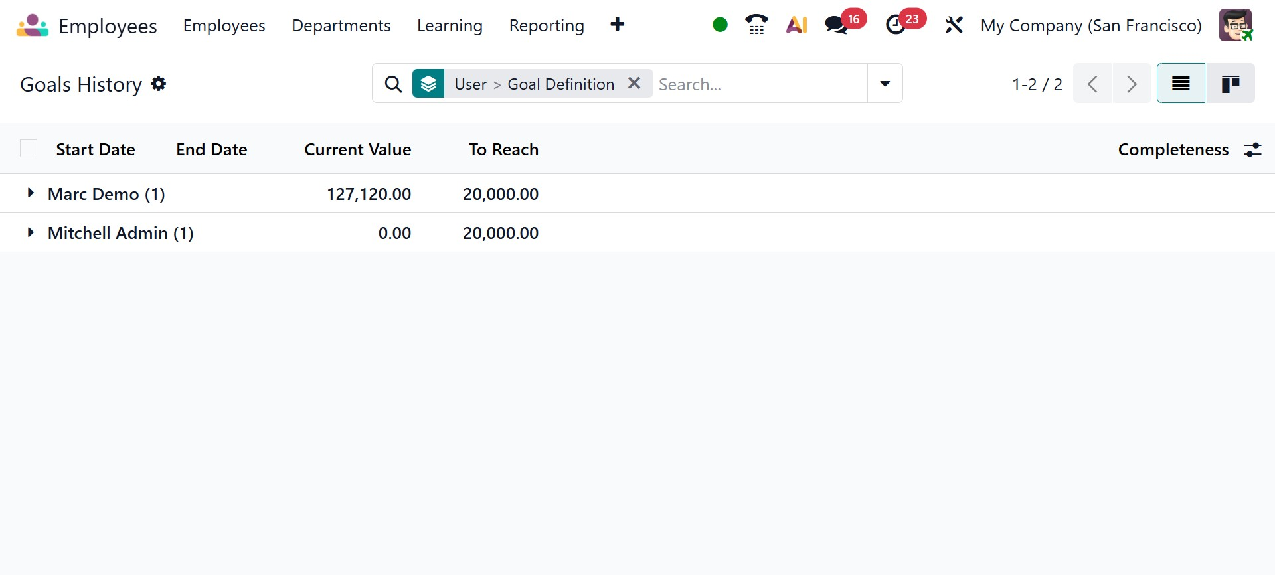
Task: Open the VoIP phone dialer icon
Action: (756, 25)
